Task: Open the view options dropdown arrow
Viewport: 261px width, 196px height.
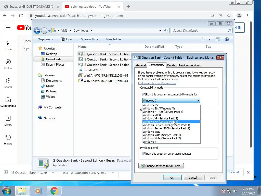Action: [209, 39]
